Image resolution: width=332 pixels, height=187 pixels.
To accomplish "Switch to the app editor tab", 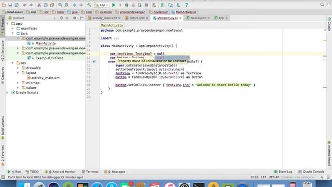I will [x=221, y=18].
